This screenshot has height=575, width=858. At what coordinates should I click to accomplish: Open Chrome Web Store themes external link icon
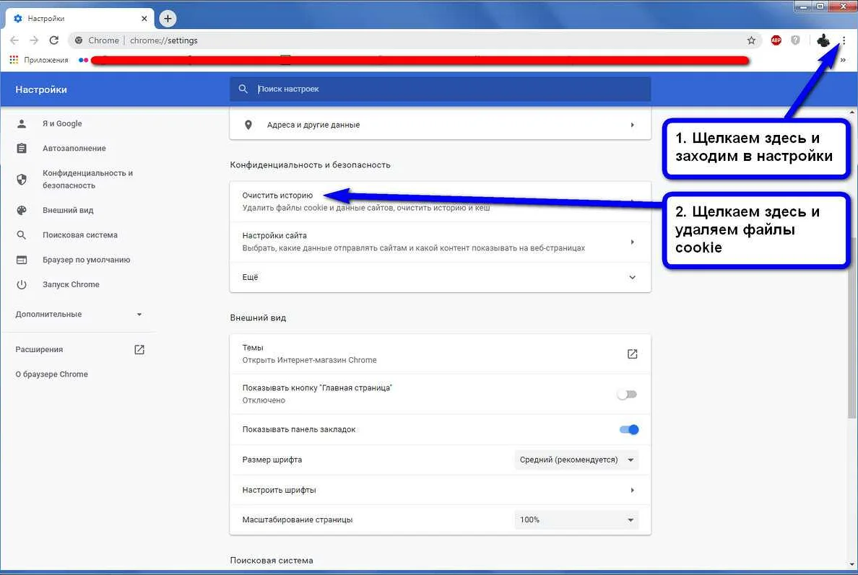(632, 354)
